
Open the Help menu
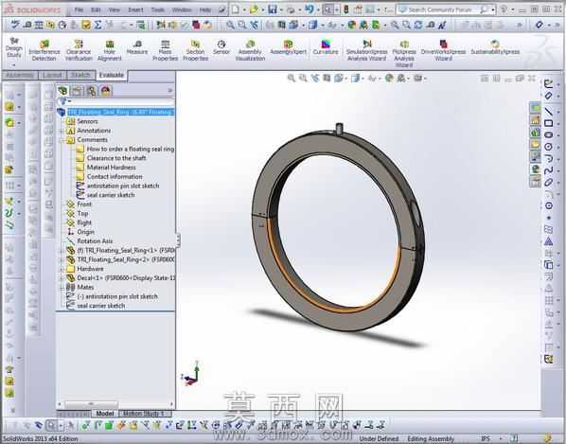point(205,10)
